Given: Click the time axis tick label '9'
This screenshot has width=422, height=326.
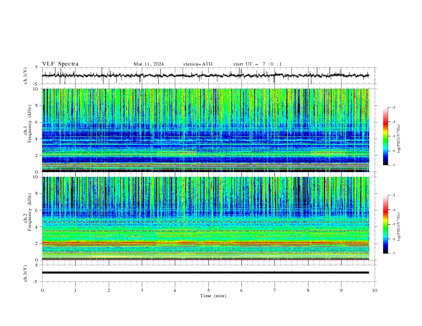Looking at the screenshot, I should point(341,290).
